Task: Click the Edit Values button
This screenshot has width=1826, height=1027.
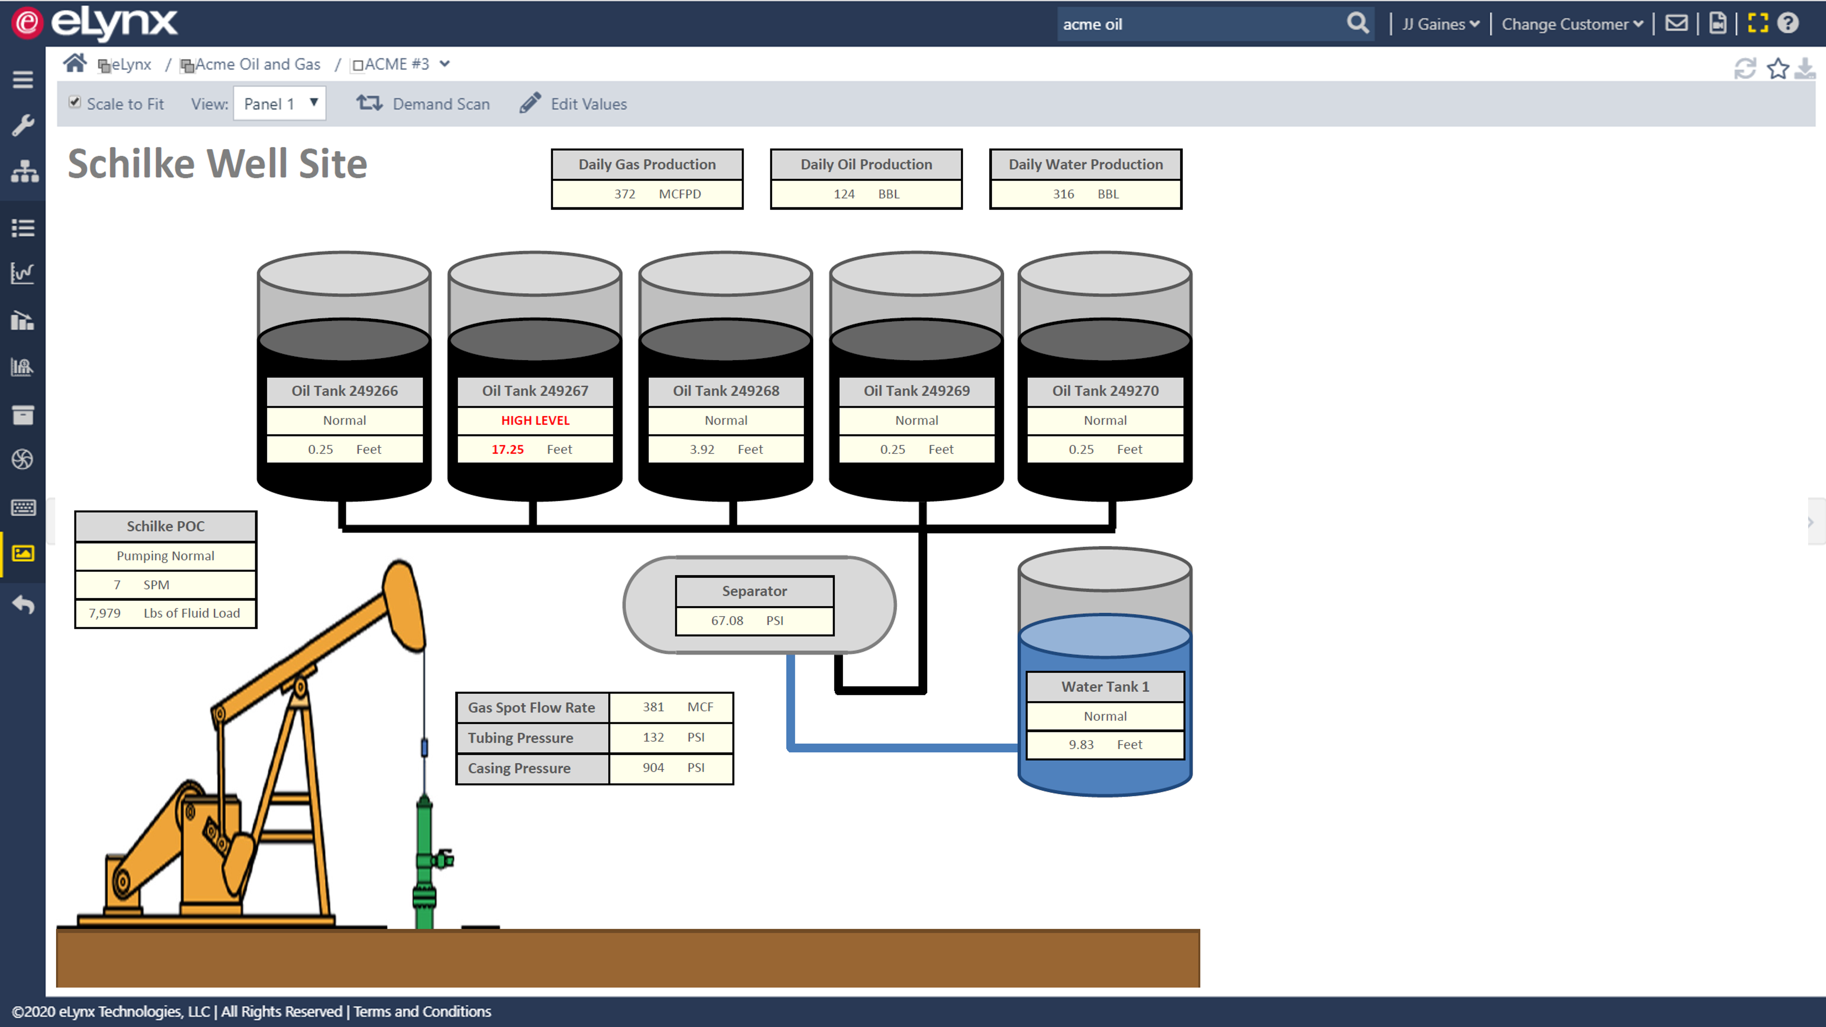Action: 573,104
